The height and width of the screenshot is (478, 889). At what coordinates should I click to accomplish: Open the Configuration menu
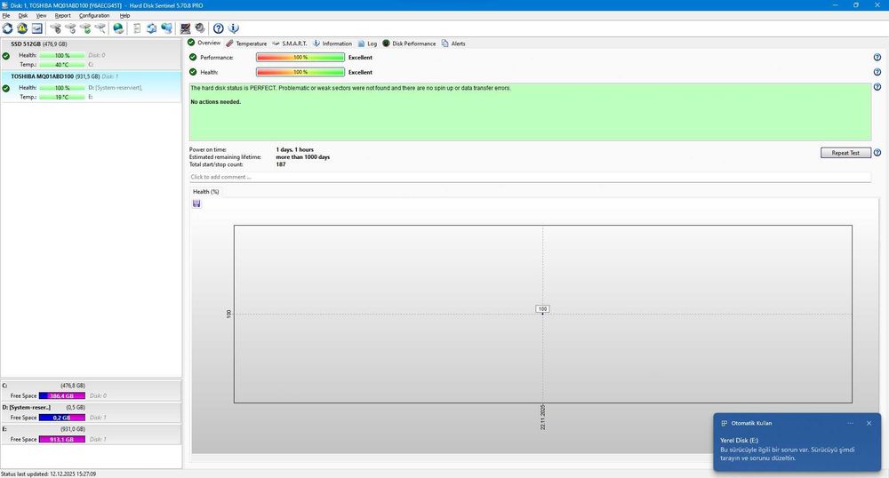94,16
